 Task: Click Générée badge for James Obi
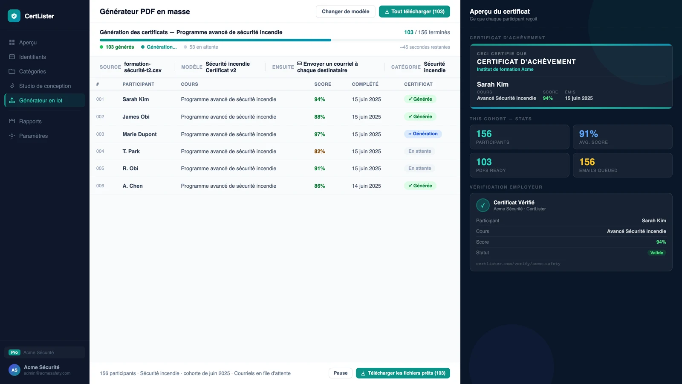coord(420,116)
